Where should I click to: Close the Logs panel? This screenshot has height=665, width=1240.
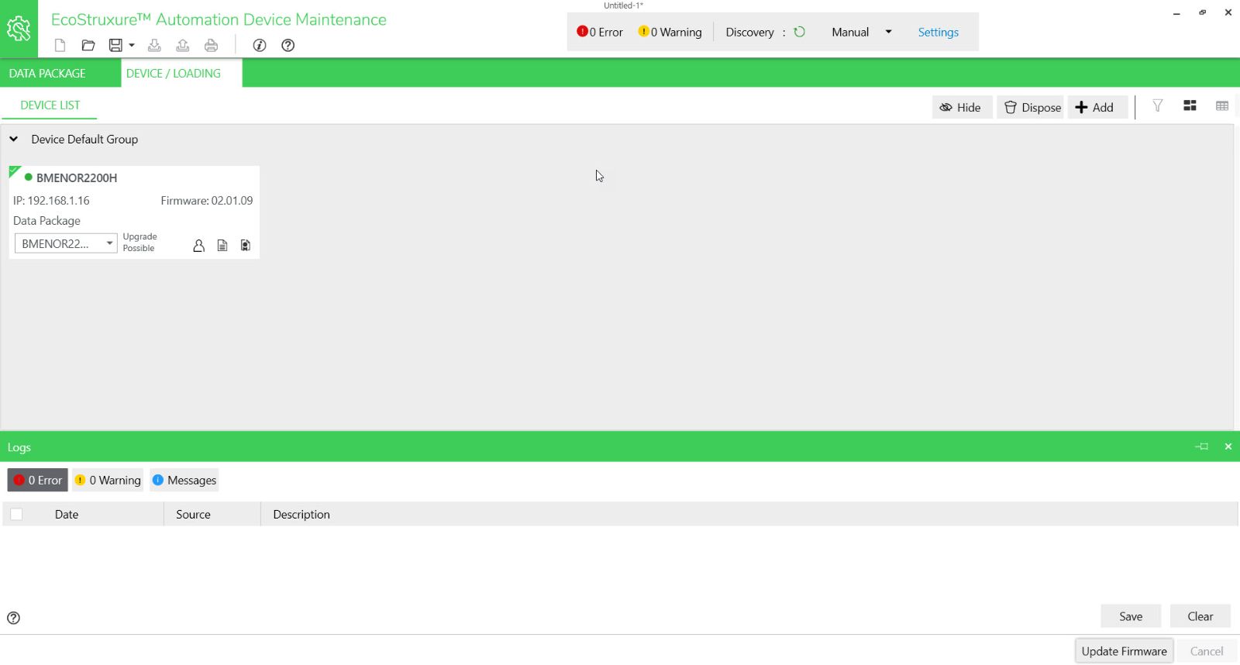coord(1228,446)
